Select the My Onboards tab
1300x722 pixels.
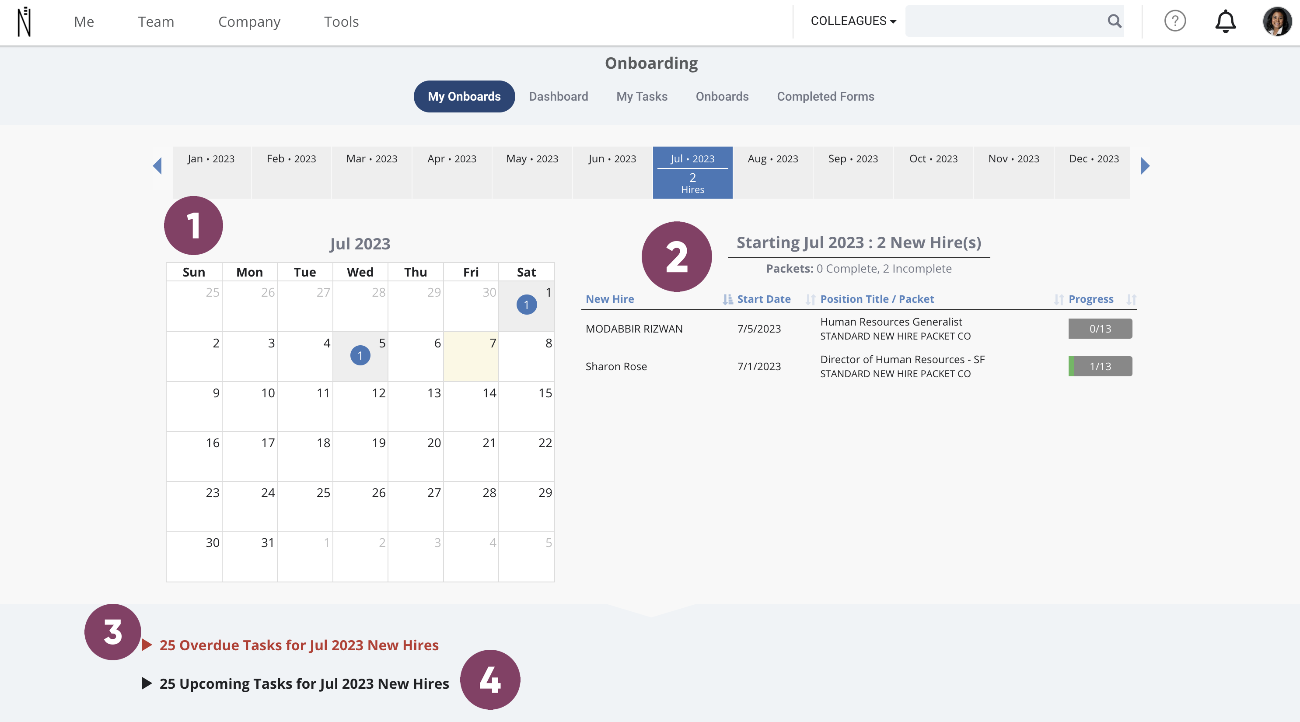pos(464,96)
